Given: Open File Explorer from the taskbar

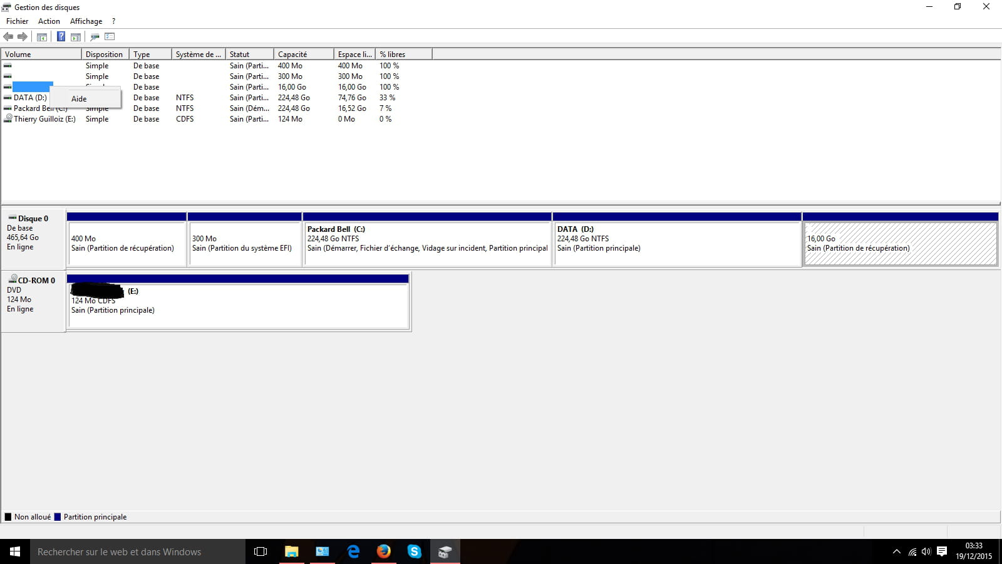Looking at the screenshot, I should (x=291, y=551).
